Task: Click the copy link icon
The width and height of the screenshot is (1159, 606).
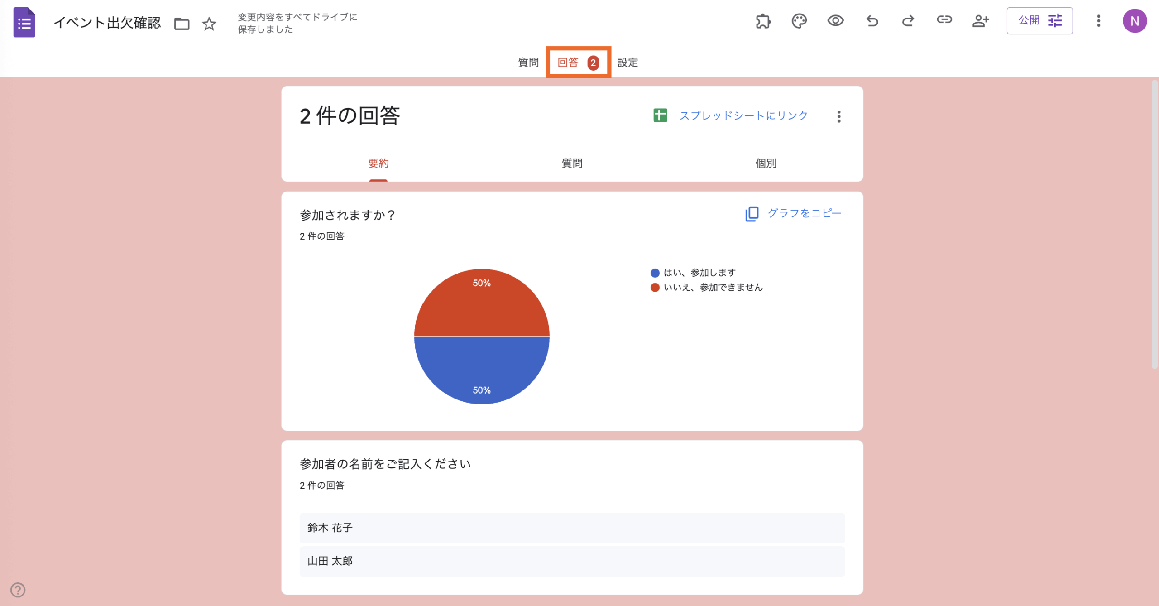Action: coord(944,20)
